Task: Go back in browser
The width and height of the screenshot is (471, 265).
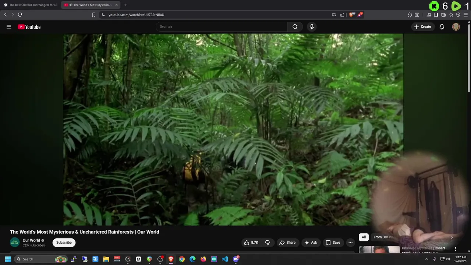Action: 5,15
